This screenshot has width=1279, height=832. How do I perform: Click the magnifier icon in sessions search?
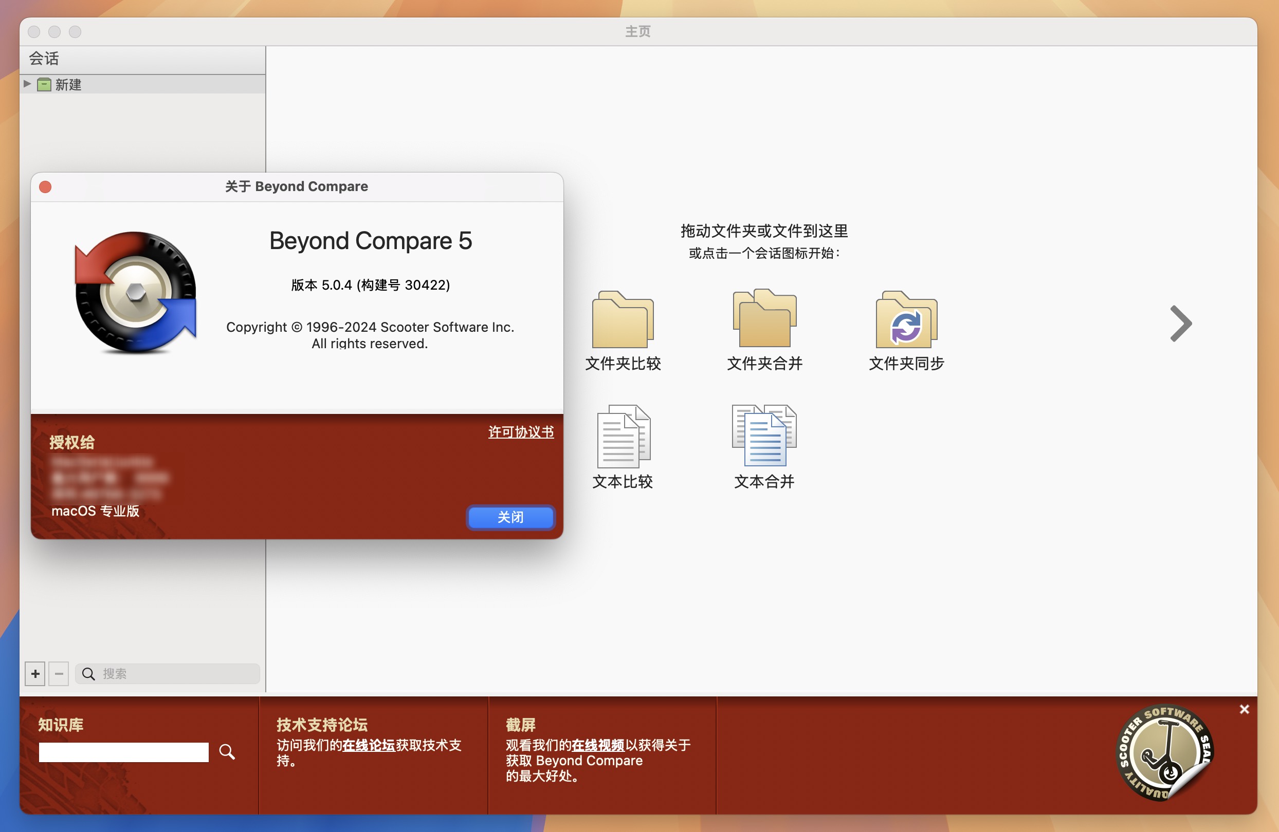pyautogui.click(x=88, y=674)
